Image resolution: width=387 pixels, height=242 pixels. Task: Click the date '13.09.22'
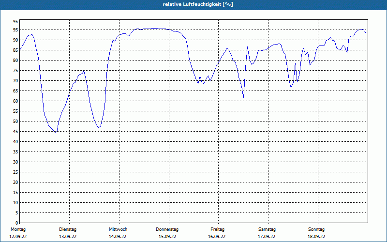tap(68, 237)
